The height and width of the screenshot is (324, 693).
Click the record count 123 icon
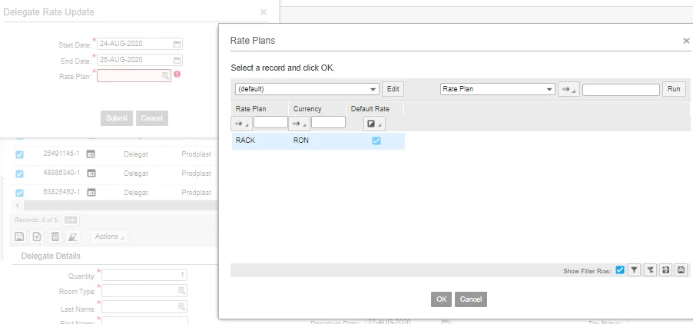(71, 220)
